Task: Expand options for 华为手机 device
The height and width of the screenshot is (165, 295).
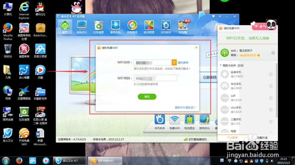Action: (x=271, y=86)
